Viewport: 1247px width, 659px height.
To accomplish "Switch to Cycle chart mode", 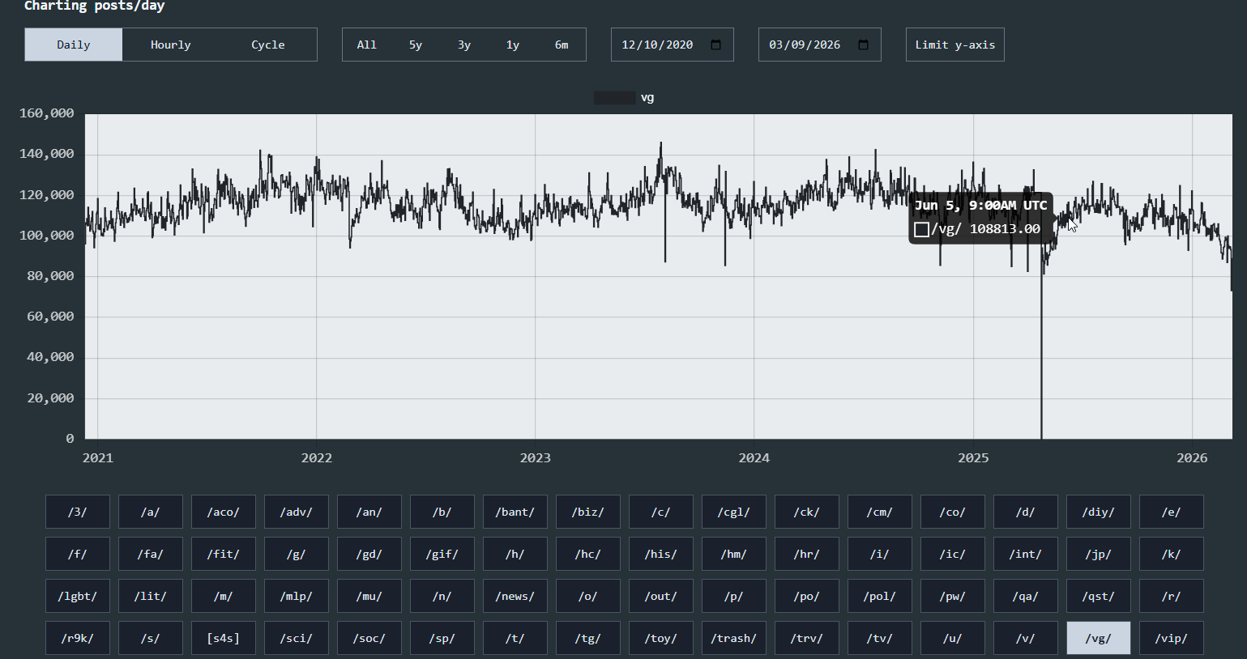I will coord(268,45).
